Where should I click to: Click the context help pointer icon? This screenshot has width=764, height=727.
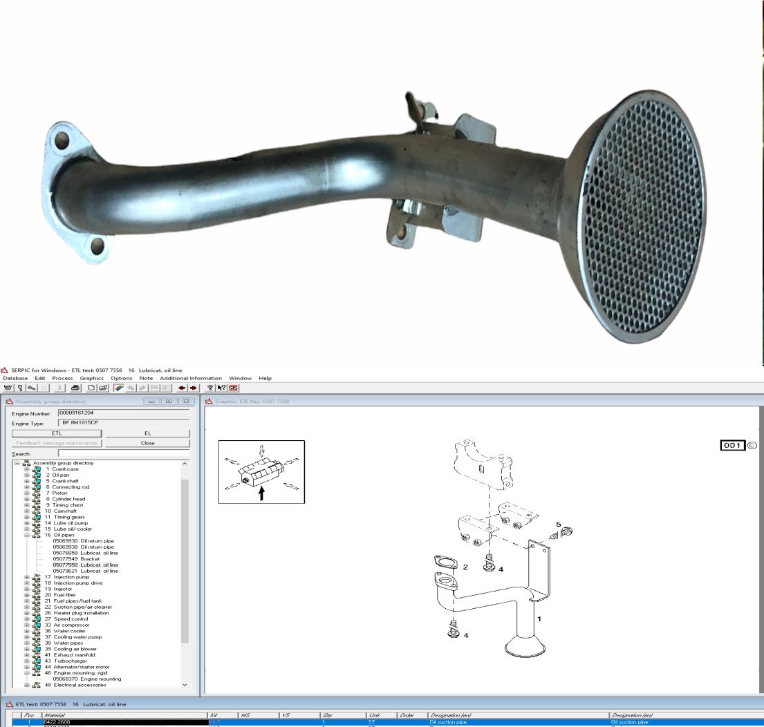tap(221, 388)
